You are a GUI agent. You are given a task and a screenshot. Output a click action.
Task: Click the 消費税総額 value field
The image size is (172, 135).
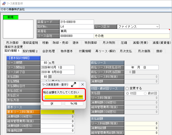[142, 128]
